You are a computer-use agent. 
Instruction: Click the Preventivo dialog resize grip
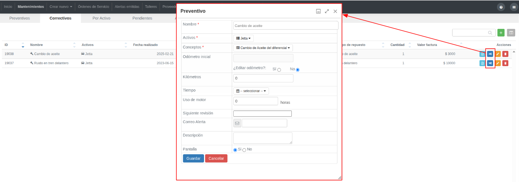tap(340, 177)
